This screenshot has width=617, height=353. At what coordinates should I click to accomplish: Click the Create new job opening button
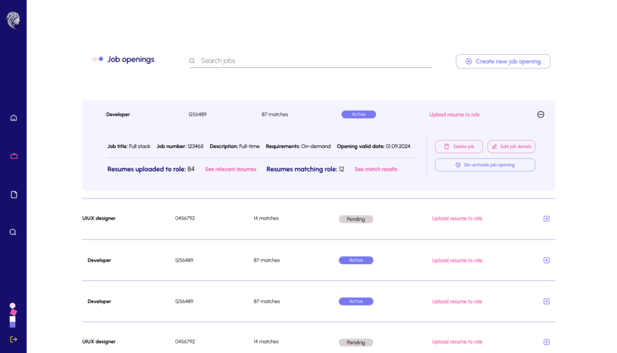click(x=503, y=61)
